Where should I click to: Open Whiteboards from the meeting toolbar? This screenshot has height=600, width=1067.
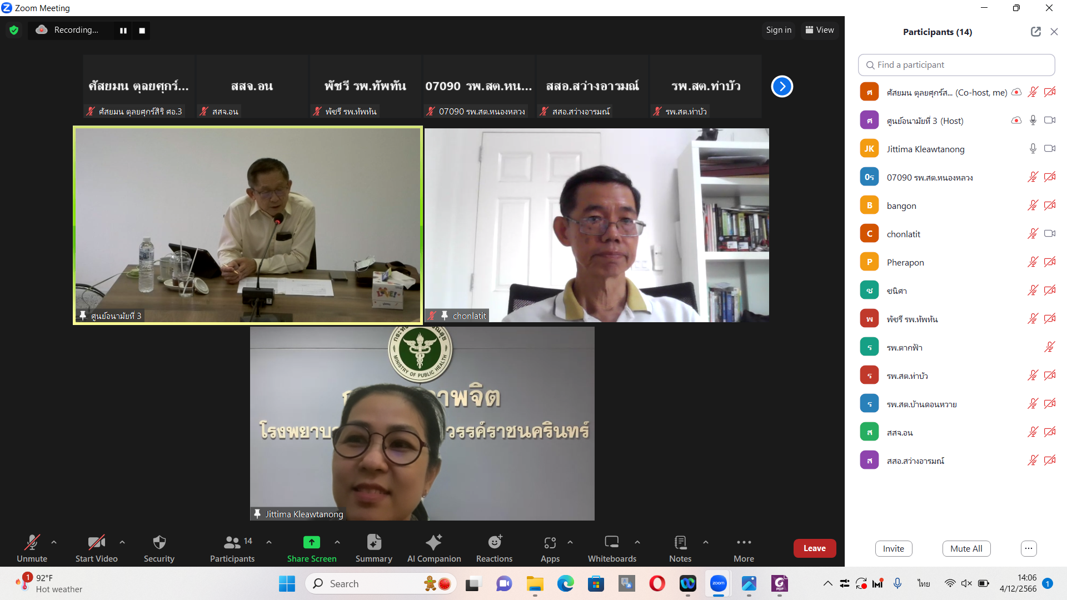coord(612,542)
